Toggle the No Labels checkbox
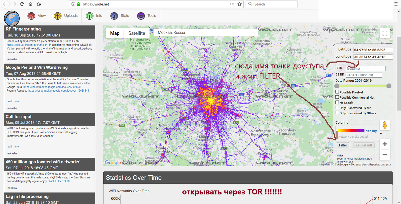Image resolution: width=401 pixels, height=204 pixels. [337, 102]
